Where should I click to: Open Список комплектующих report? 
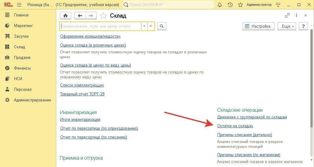[82, 85]
